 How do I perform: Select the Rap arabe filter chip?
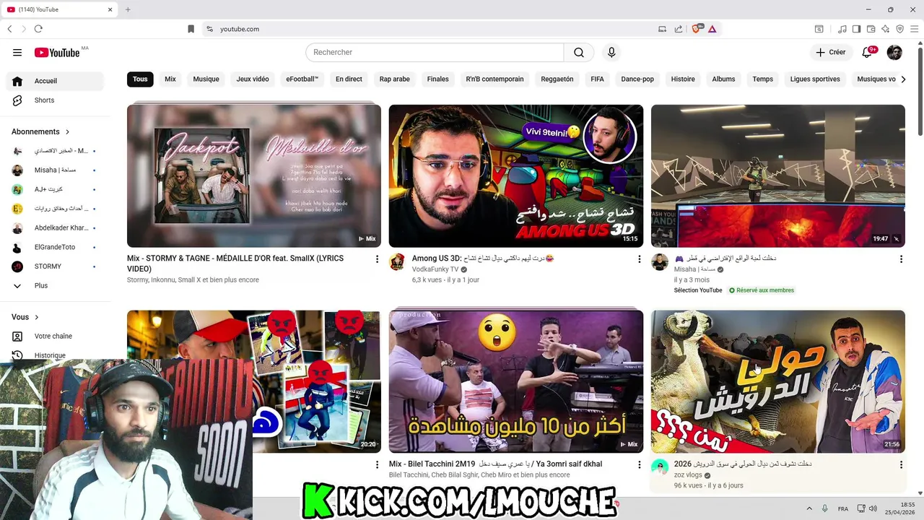(x=395, y=79)
